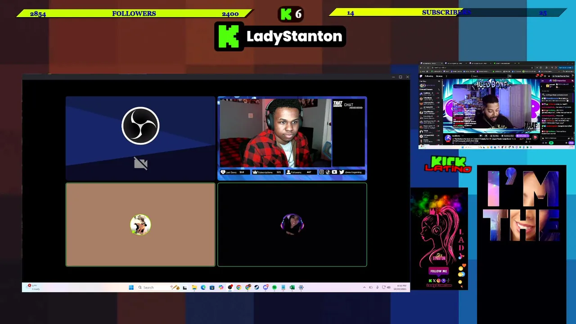Screen dimensions: 576x324
Task: Click the microphone icon in system tray
Action: (377, 287)
